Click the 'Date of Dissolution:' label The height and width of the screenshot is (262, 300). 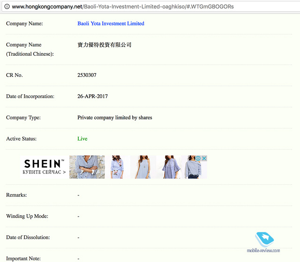click(x=28, y=237)
